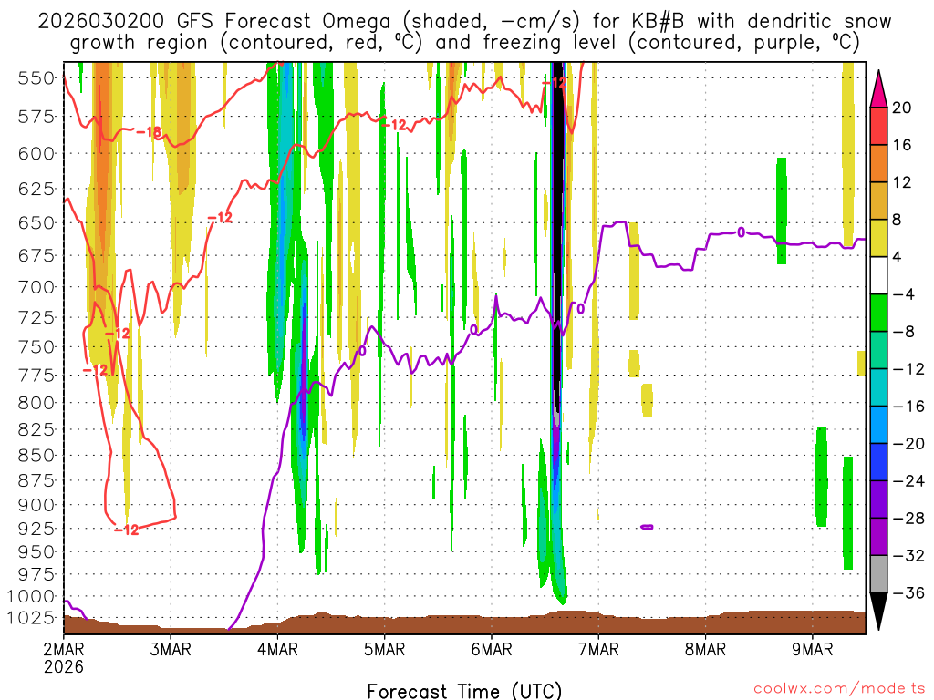Click the dark blue legend swatch -20 to -24
Viewport: 934px width, 700px height.
click(x=878, y=462)
